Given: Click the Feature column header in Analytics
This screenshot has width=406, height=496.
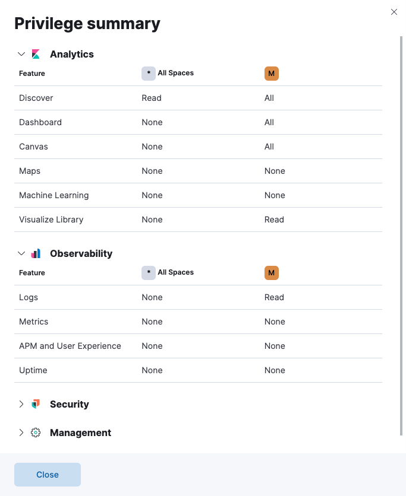Looking at the screenshot, I should pyautogui.click(x=32, y=73).
